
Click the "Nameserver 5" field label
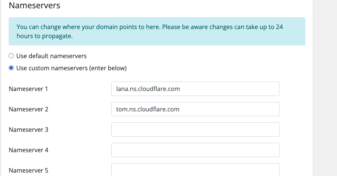click(28, 170)
